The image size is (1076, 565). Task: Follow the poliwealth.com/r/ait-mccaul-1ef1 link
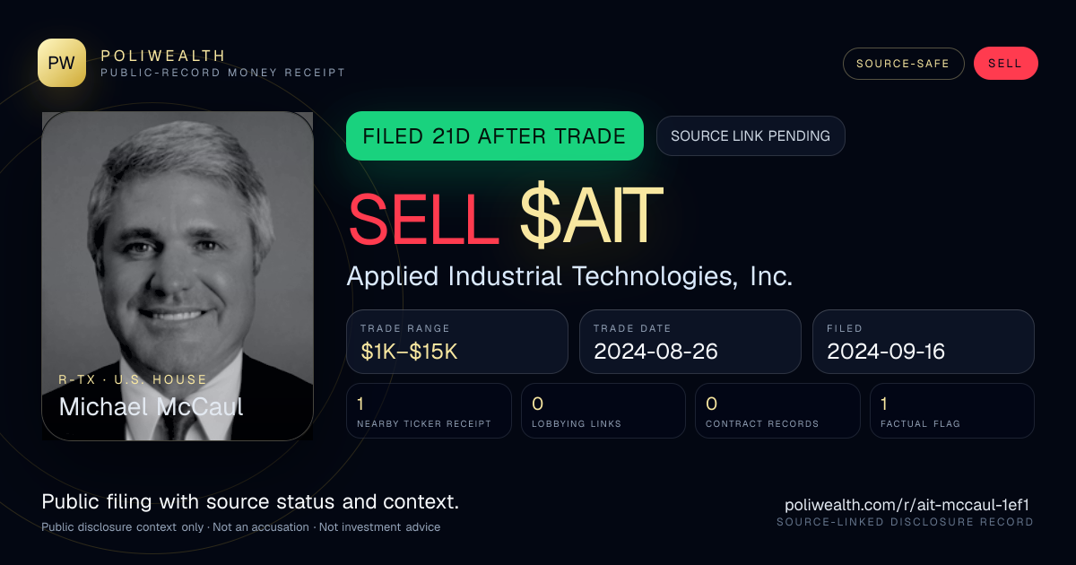pyautogui.click(x=909, y=506)
